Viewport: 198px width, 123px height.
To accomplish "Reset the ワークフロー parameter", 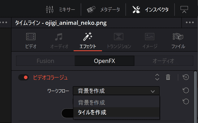I will click(x=186, y=91).
